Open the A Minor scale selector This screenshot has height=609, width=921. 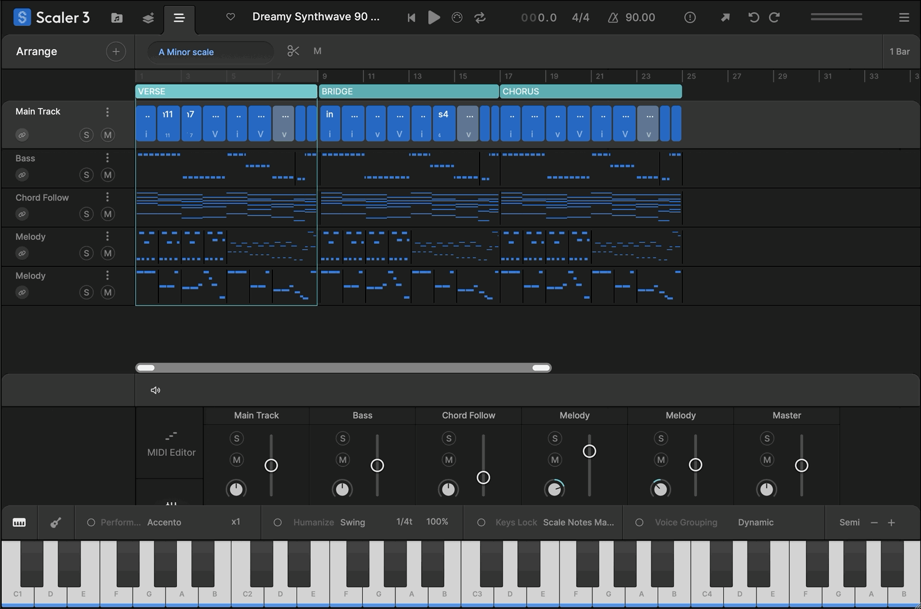click(210, 52)
